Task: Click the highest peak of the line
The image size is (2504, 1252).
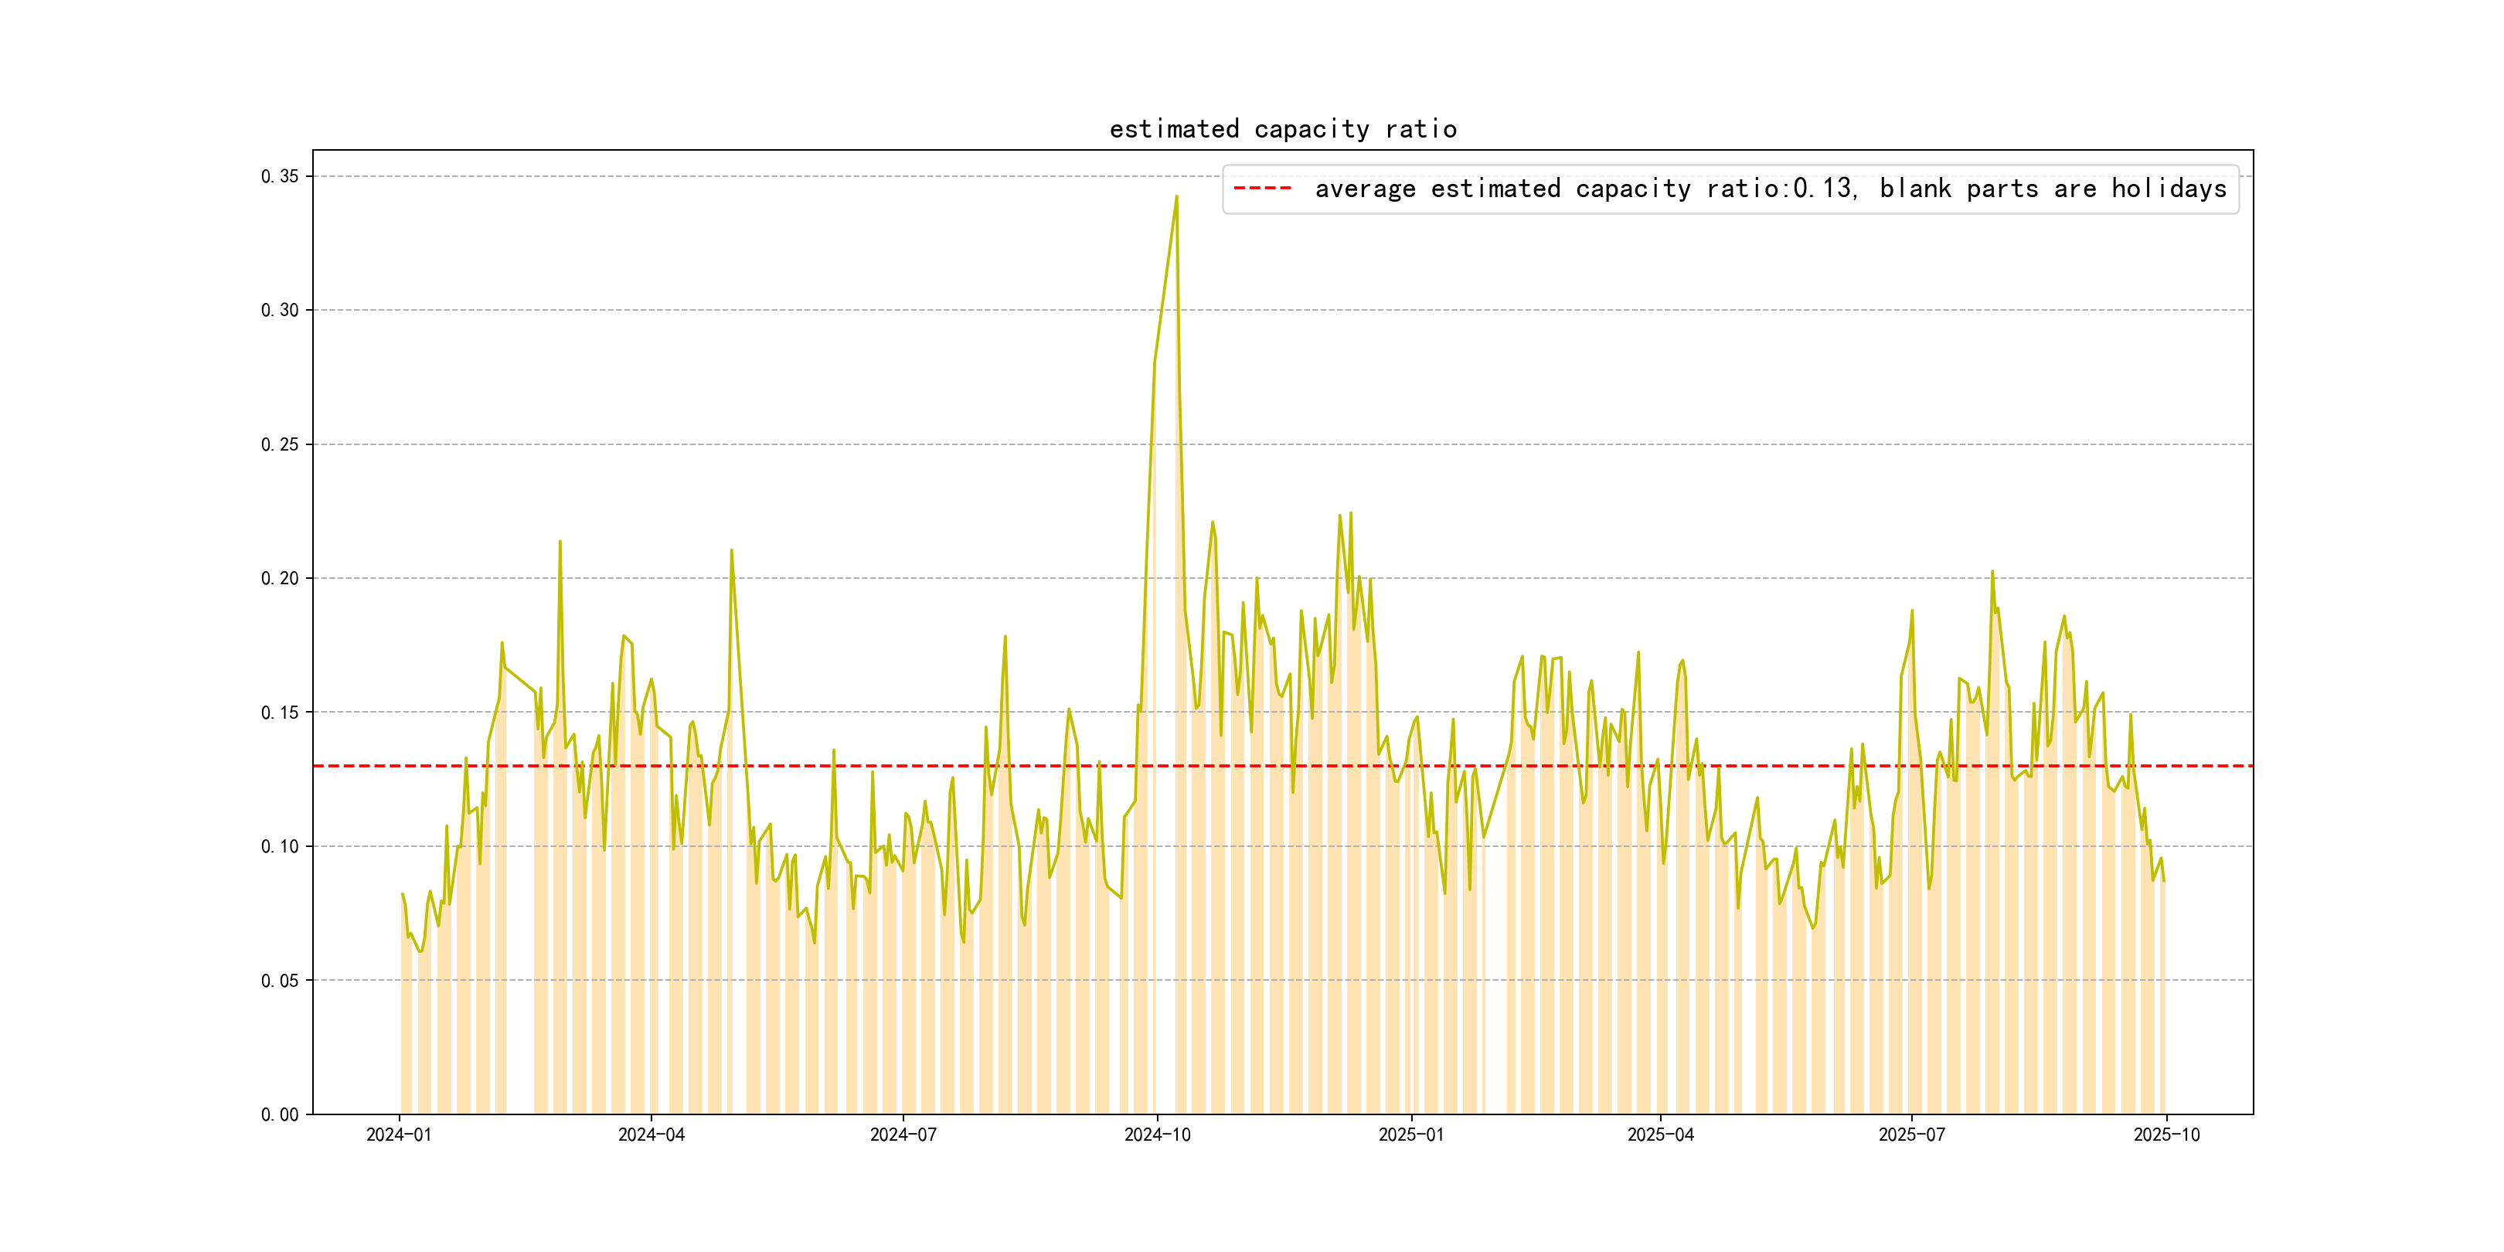Action: pyautogui.click(x=1176, y=197)
